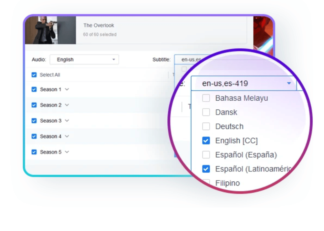
Task: Enable the Deutsch subtitle track
Action: point(206,126)
